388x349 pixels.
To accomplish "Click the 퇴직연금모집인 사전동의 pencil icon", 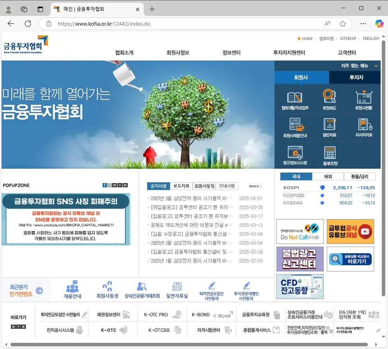I will click(x=211, y=285).
